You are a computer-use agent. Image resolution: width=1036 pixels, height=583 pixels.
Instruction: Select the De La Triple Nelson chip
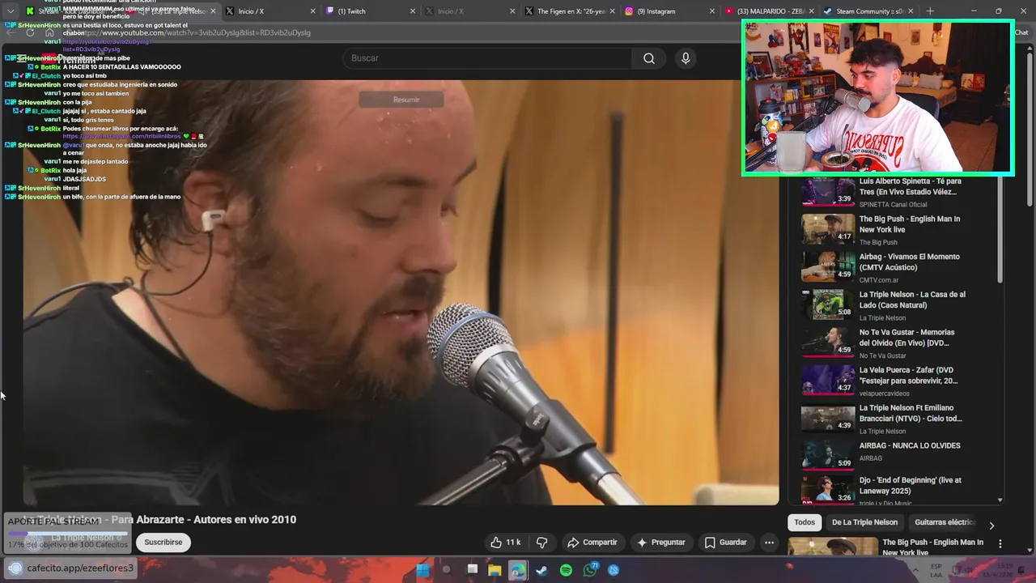pyautogui.click(x=864, y=522)
